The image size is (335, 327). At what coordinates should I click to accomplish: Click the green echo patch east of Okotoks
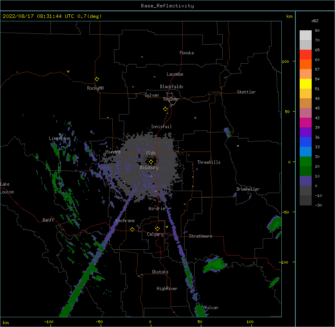(x=215, y=265)
